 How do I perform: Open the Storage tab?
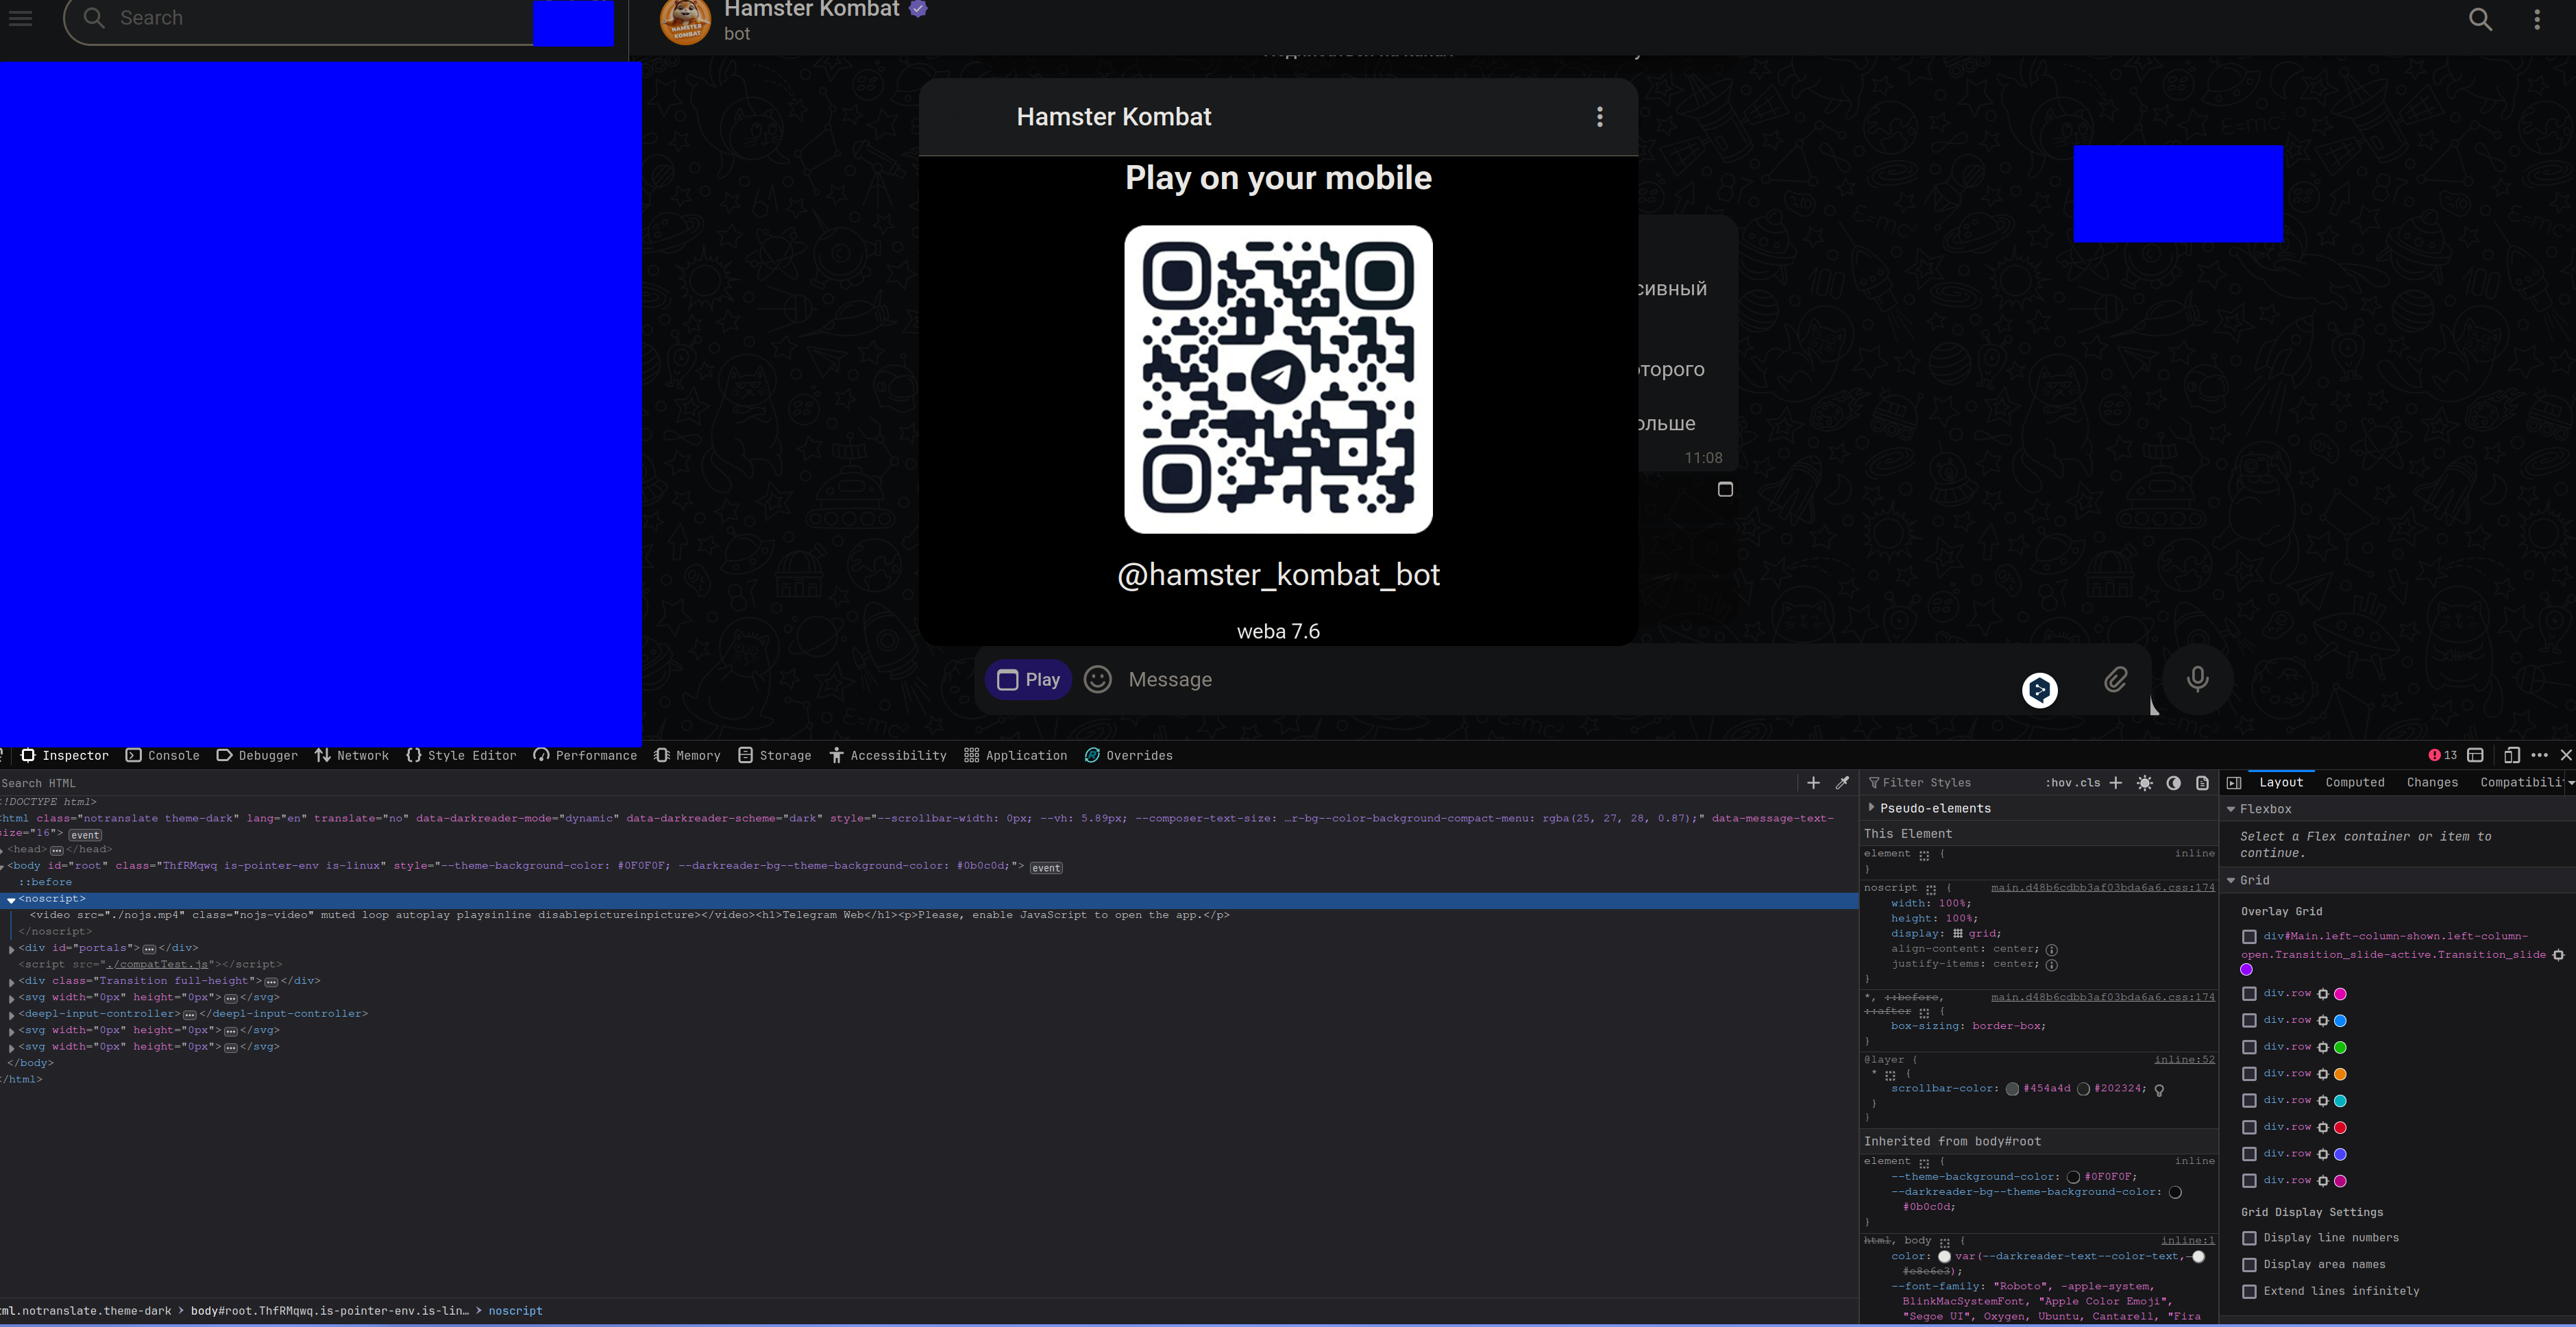coord(774,755)
